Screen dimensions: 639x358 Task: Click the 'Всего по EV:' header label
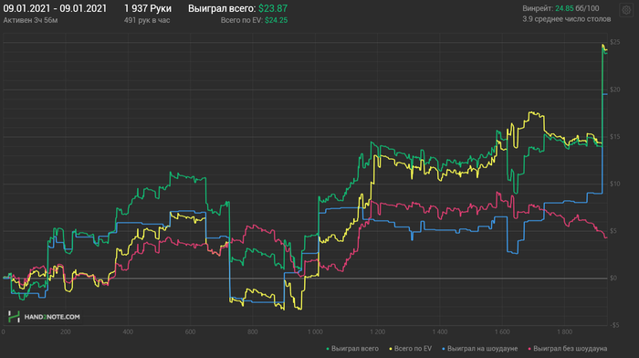(x=242, y=20)
